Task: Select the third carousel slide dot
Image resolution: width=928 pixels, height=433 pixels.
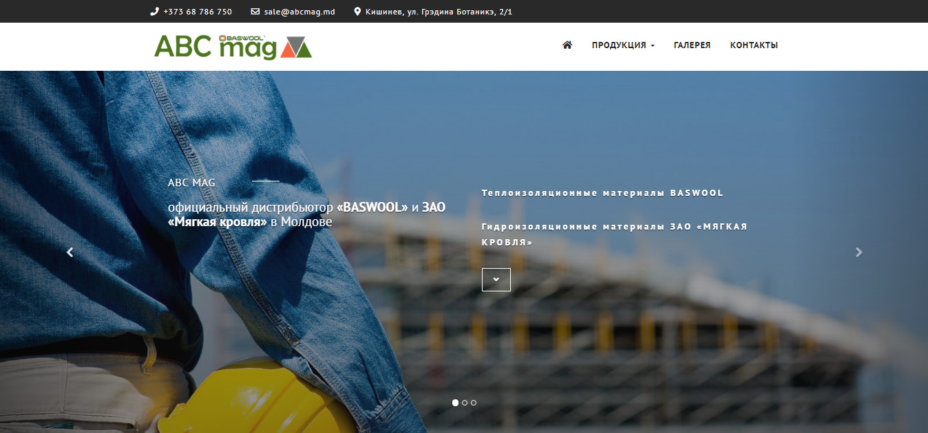Action: click(474, 403)
